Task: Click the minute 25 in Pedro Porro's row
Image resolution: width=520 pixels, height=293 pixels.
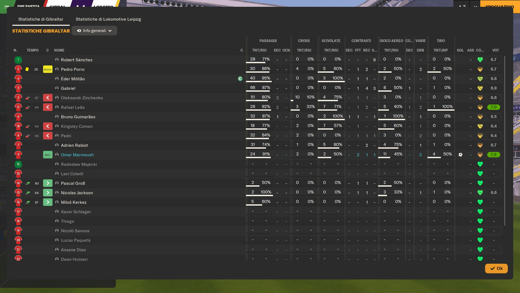Action: 36,70
